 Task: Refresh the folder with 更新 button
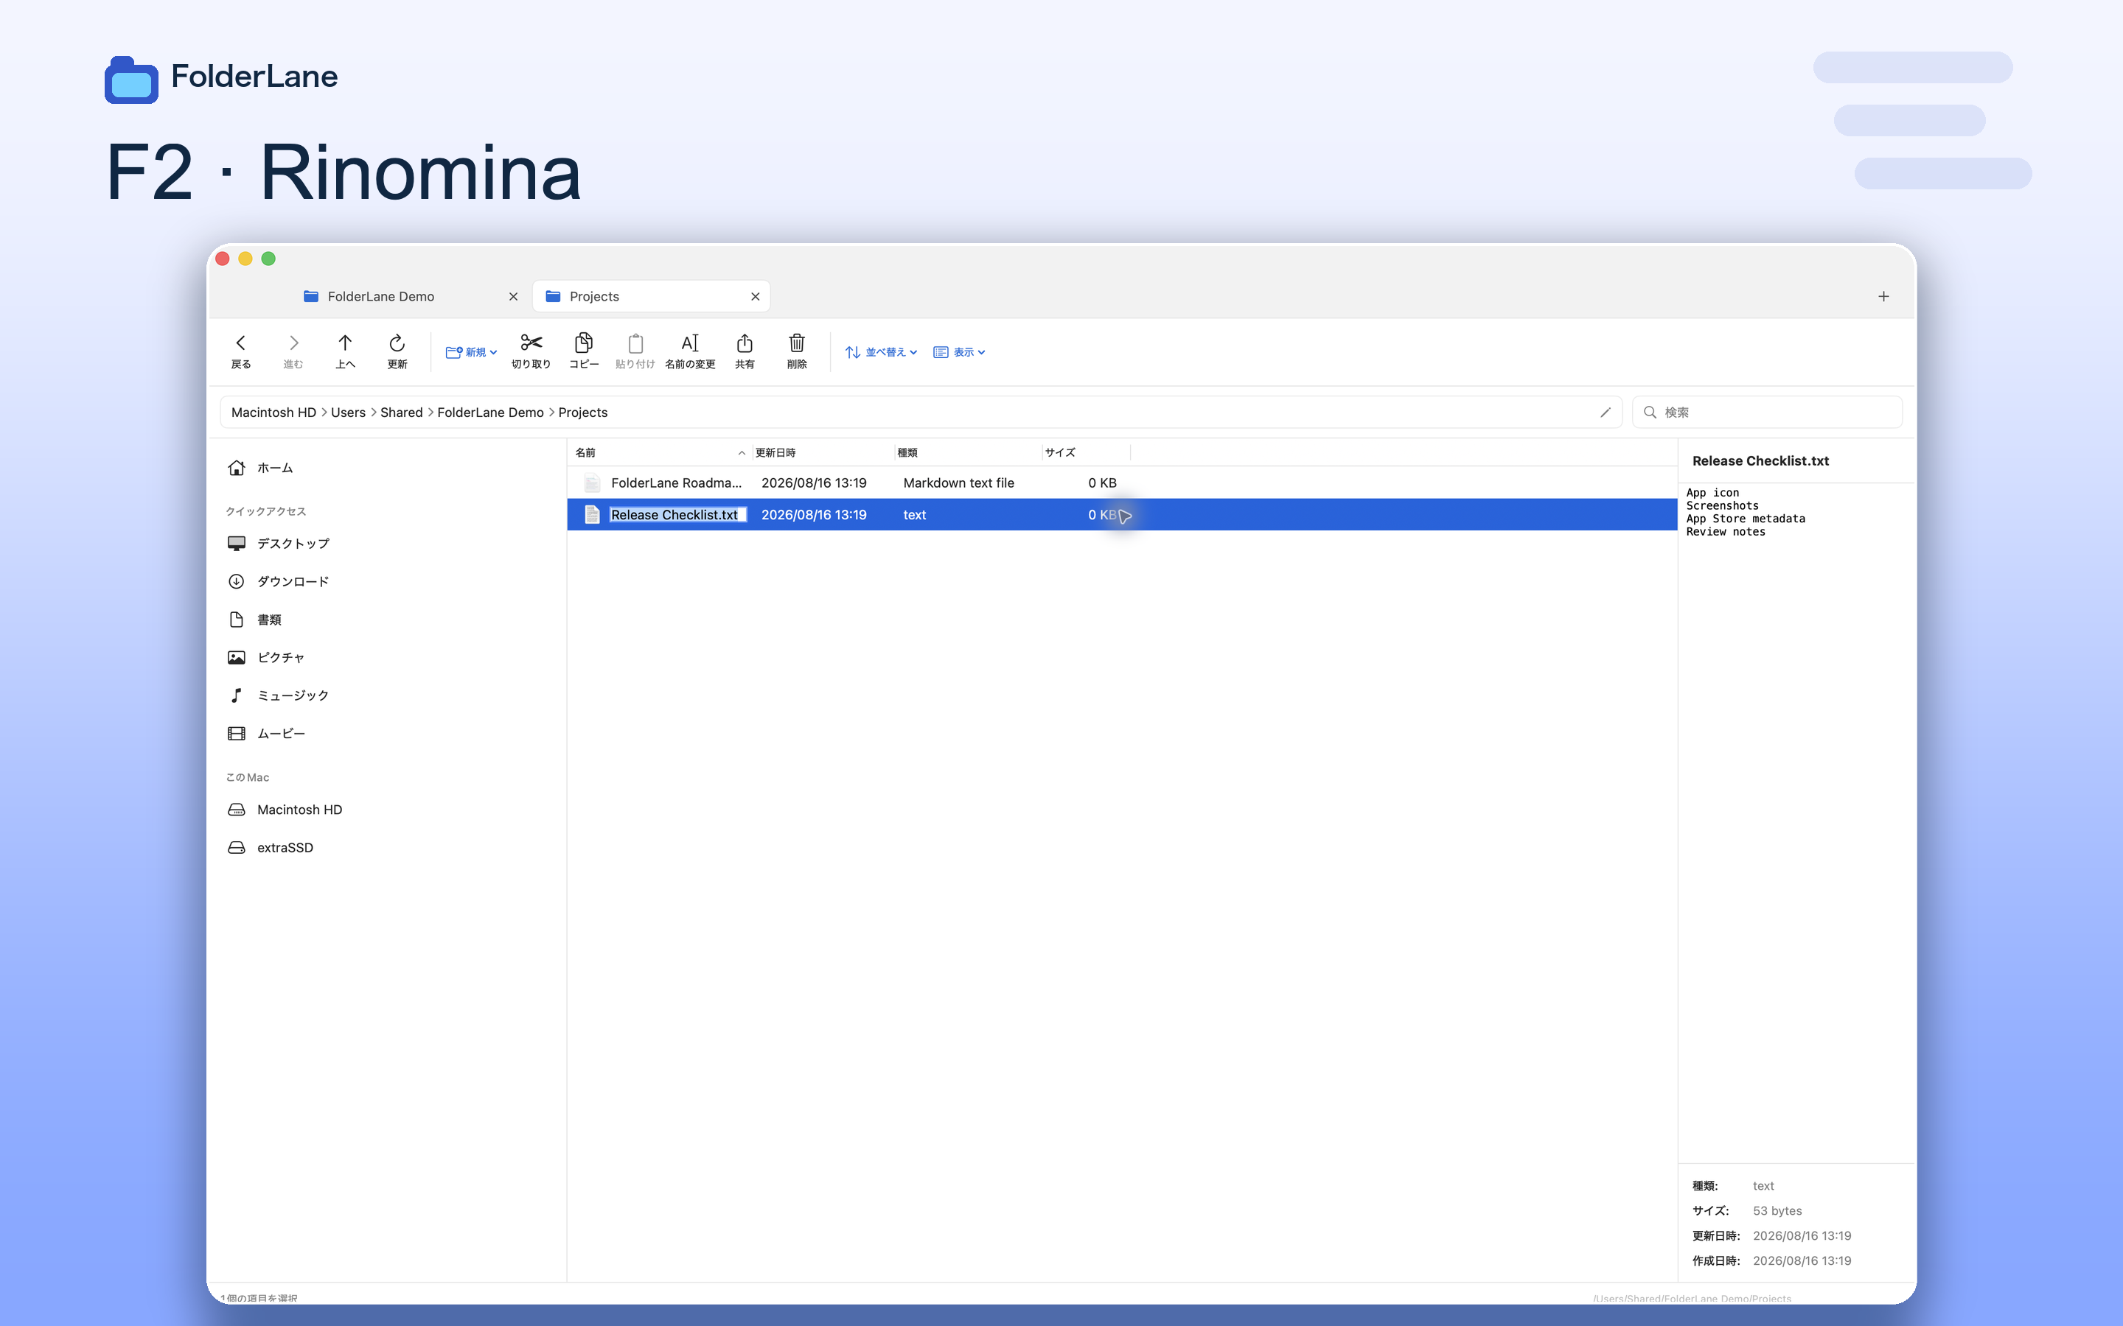[x=397, y=351]
